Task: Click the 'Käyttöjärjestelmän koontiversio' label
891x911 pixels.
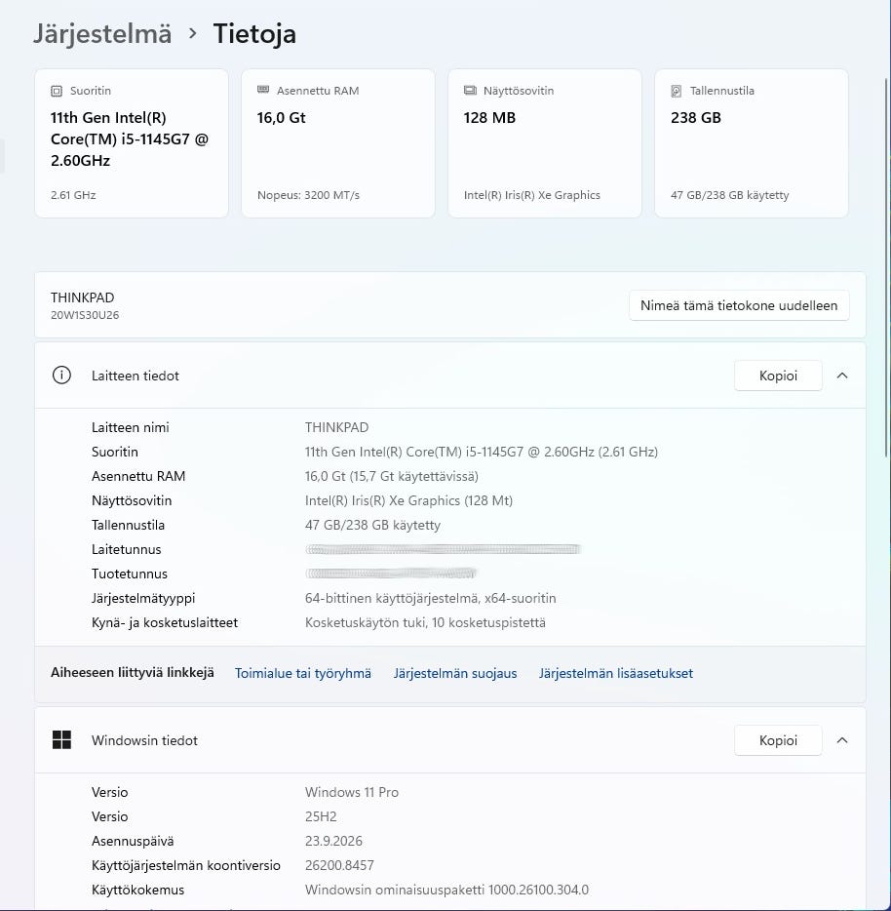Action: pos(186,866)
